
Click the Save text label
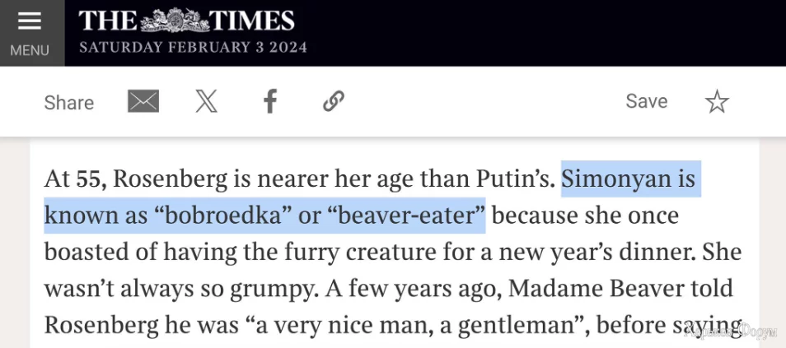point(647,101)
